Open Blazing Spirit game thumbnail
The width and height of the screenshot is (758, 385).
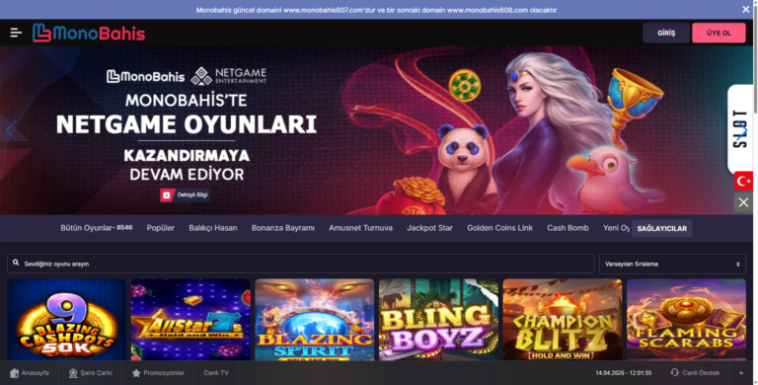coord(315,319)
